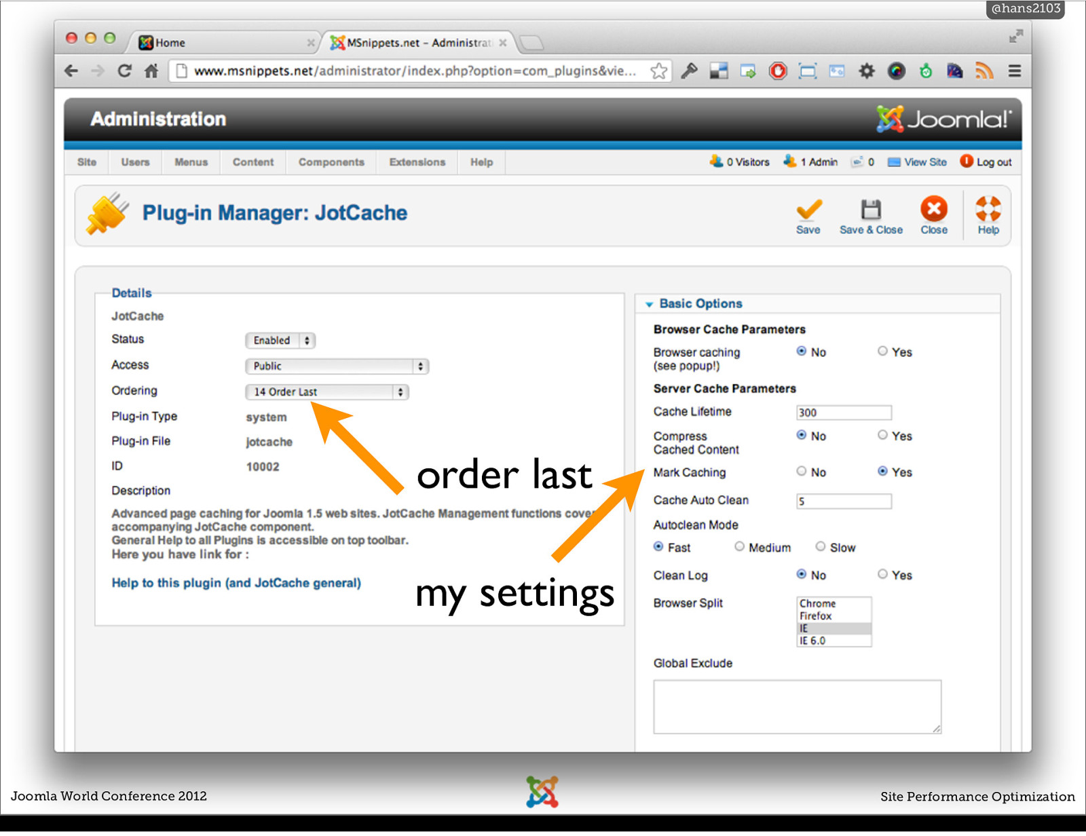Select IE 6.0 in Browser Split list
Image resolution: width=1086 pixels, height=836 pixels.
pos(834,641)
